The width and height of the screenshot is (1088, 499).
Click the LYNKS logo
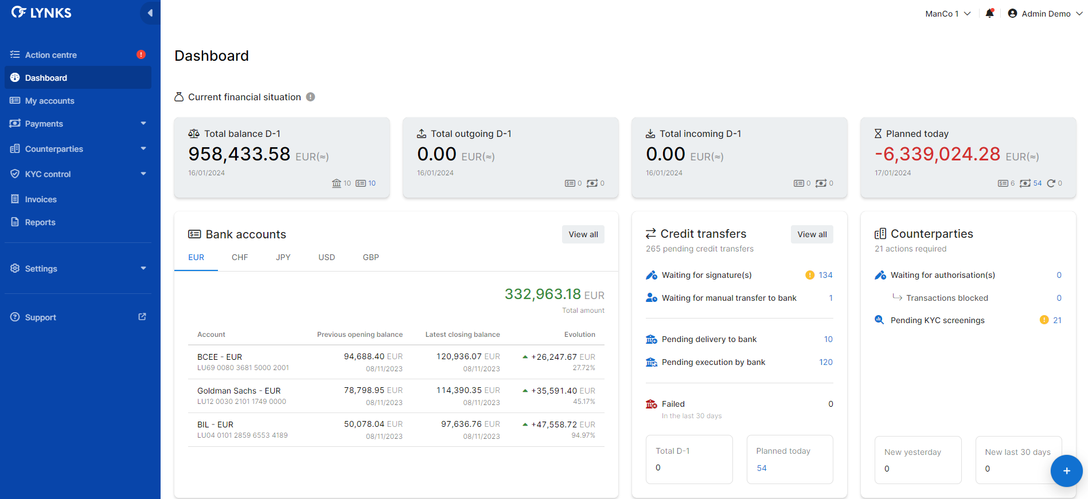coord(41,13)
